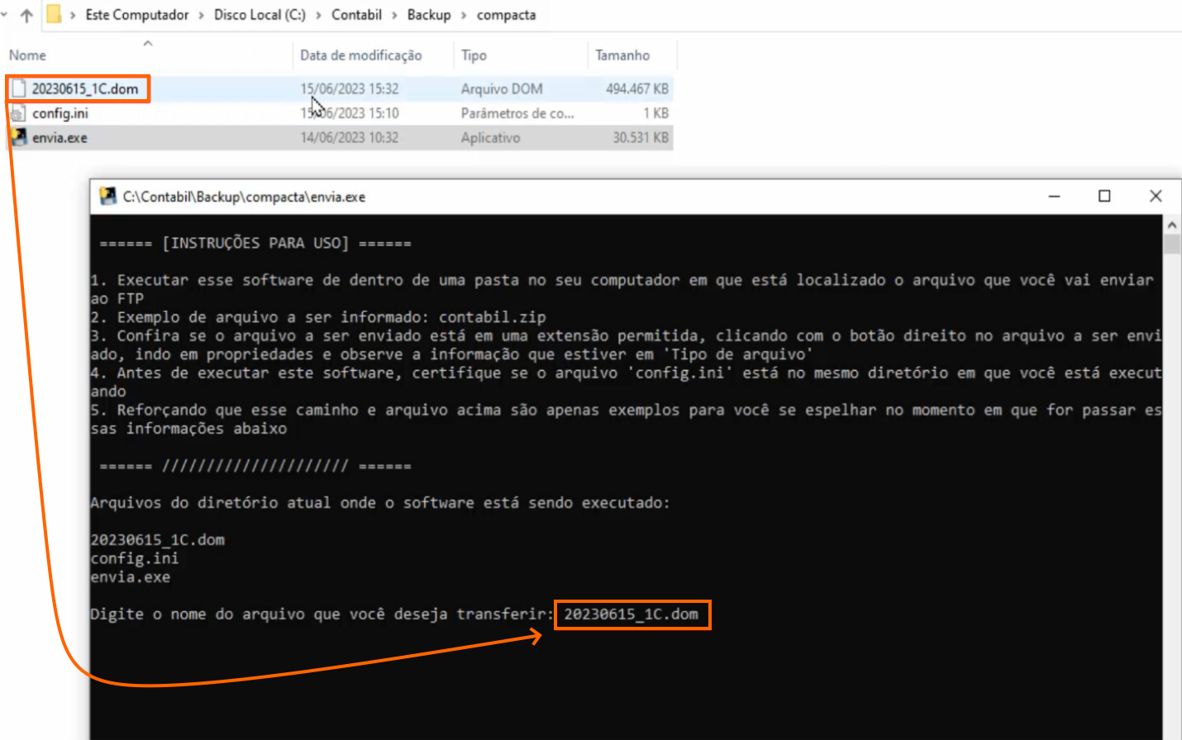Minimize the envia.exe console window
This screenshot has height=740, width=1182.
pyautogui.click(x=1054, y=196)
